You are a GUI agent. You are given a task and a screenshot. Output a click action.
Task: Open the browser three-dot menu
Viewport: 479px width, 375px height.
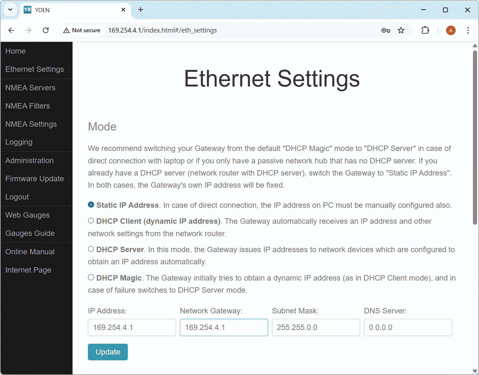coord(468,30)
